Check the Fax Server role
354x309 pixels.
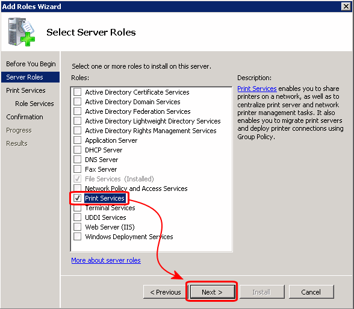click(x=78, y=169)
